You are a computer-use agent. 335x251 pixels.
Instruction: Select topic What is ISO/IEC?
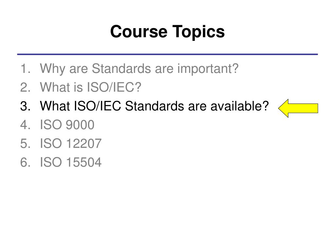91,87
